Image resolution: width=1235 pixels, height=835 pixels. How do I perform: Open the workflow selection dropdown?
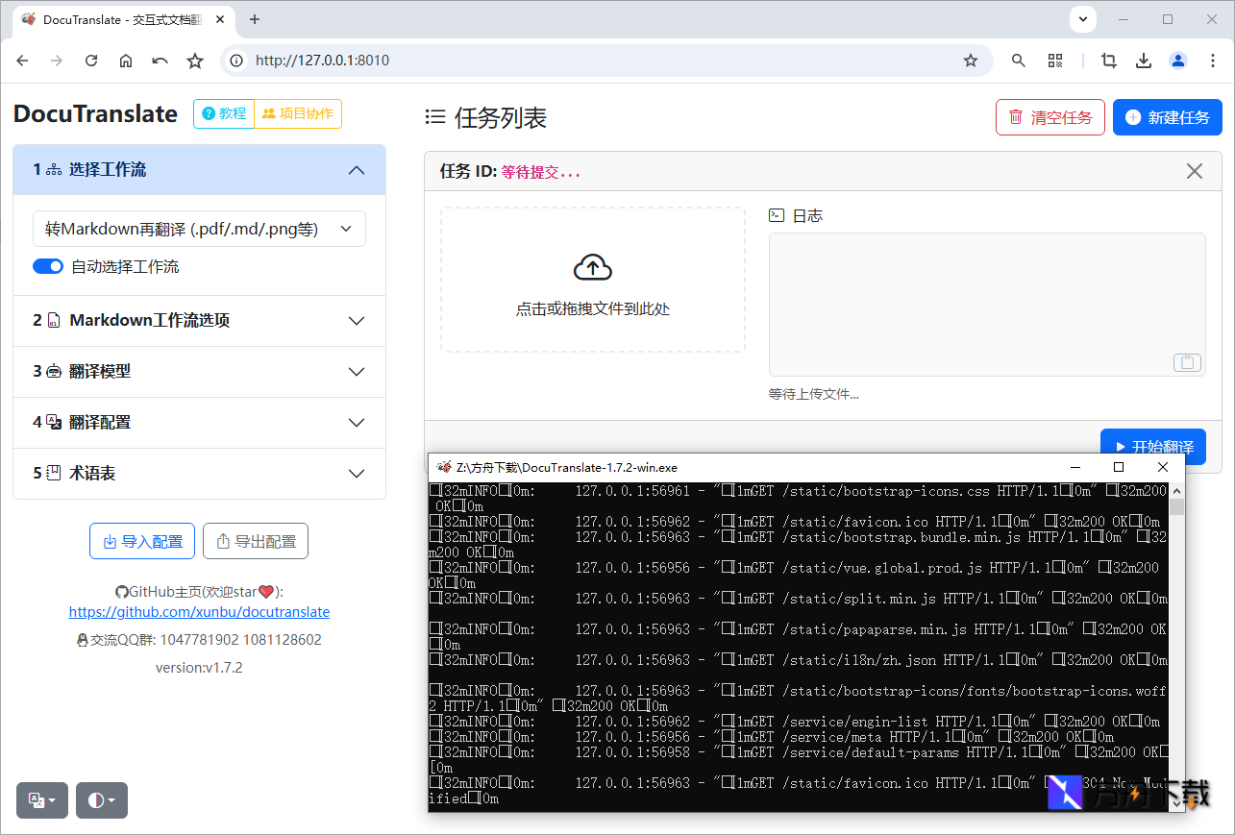pos(199,229)
